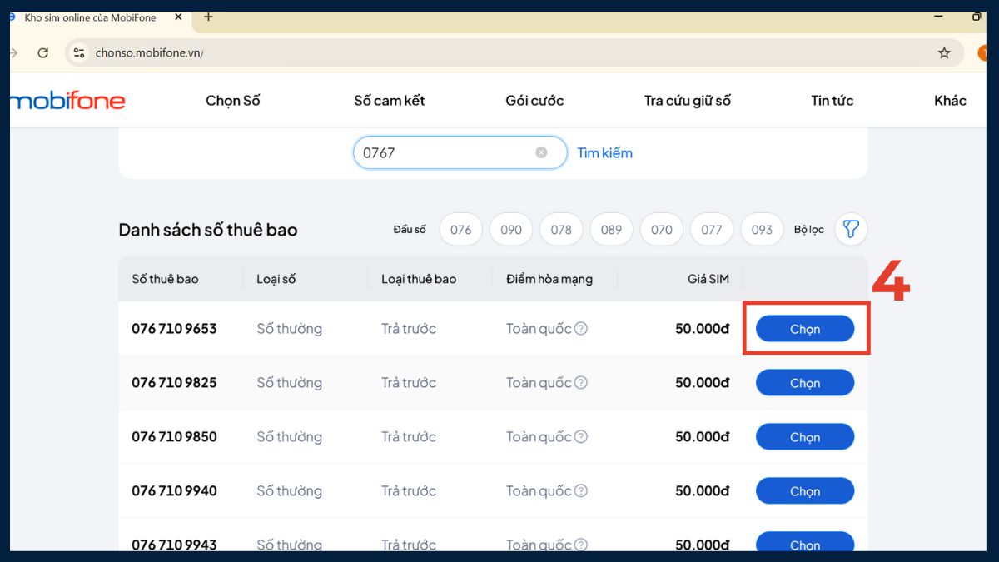Choose number 076 710 9825 with Chọn

805,383
